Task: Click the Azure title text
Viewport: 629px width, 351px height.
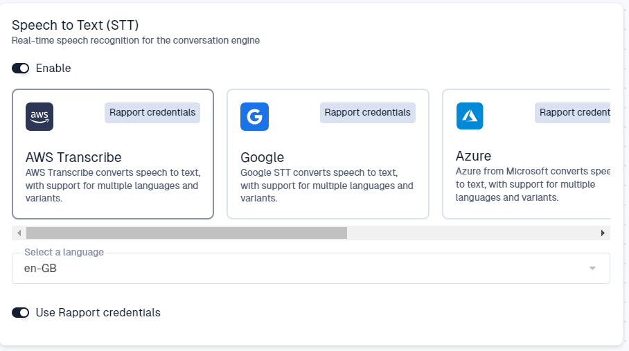Action: pos(473,156)
